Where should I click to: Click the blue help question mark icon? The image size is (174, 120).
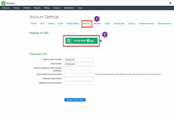(x=101, y=41)
